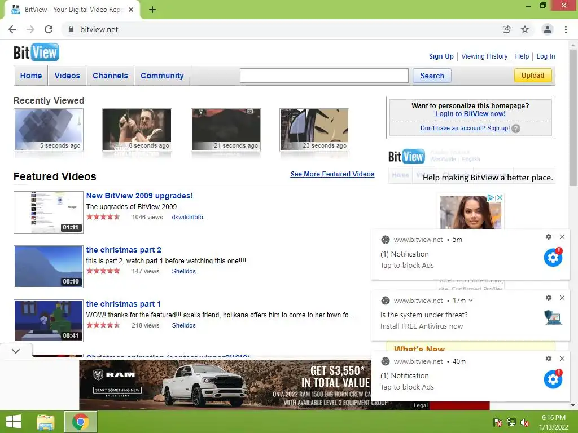578x433 pixels.
Task: Open the Community navigation tab
Action: [162, 76]
